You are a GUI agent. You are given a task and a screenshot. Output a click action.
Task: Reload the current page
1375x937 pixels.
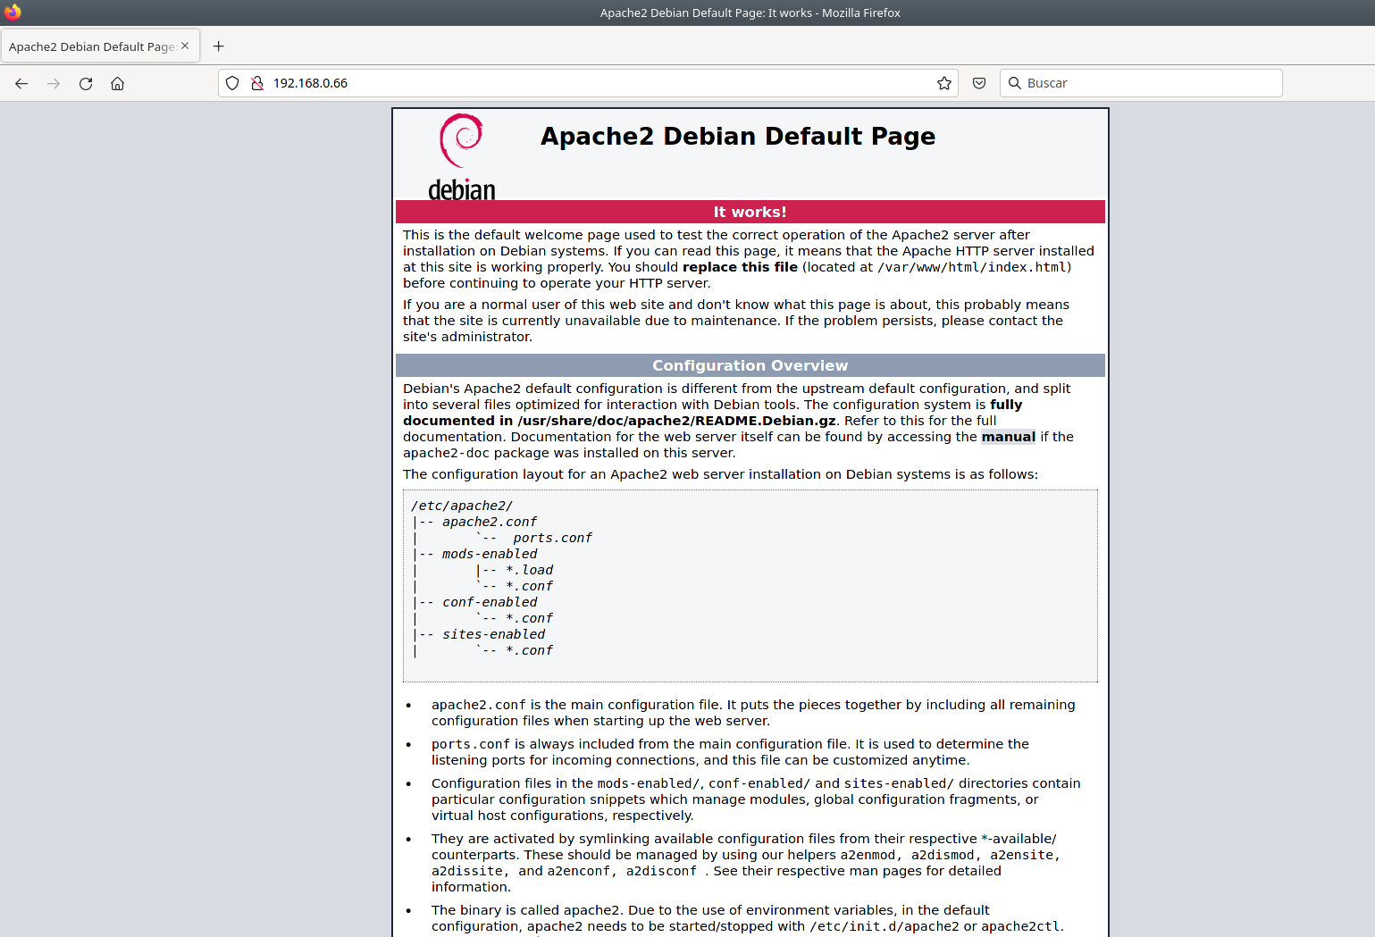point(86,83)
